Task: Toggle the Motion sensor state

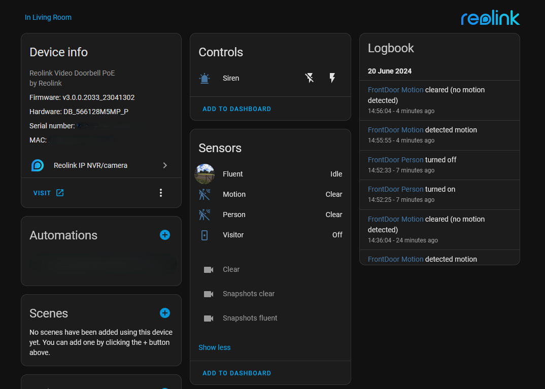Action: (x=334, y=194)
